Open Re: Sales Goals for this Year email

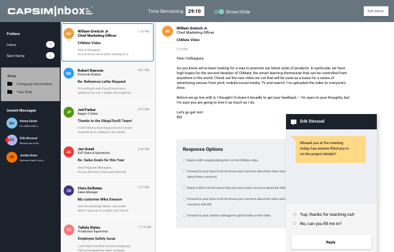click(x=107, y=160)
